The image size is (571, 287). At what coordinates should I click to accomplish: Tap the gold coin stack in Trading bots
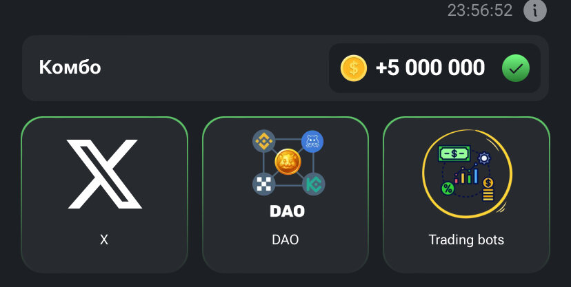(x=488, y=189)
